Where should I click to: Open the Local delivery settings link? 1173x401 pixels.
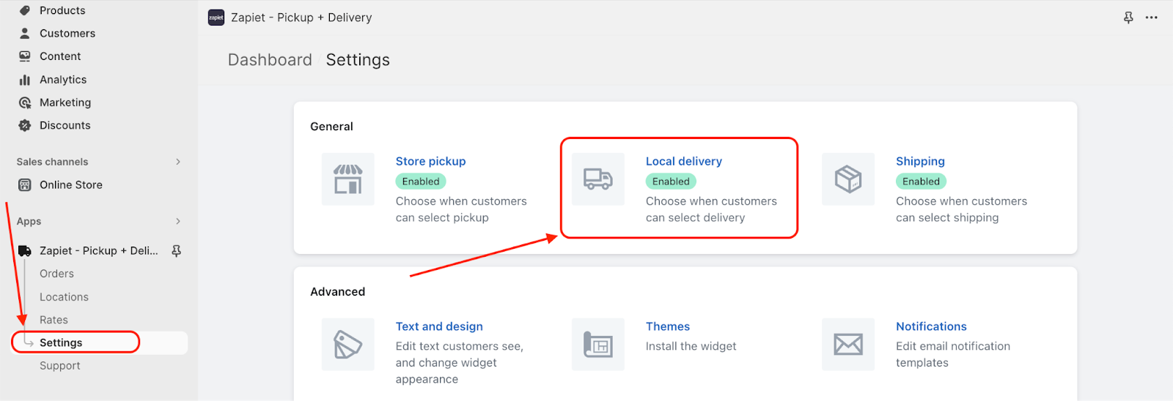click(683, 161)
